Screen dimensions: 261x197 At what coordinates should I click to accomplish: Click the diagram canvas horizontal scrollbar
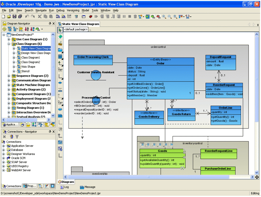159,177
